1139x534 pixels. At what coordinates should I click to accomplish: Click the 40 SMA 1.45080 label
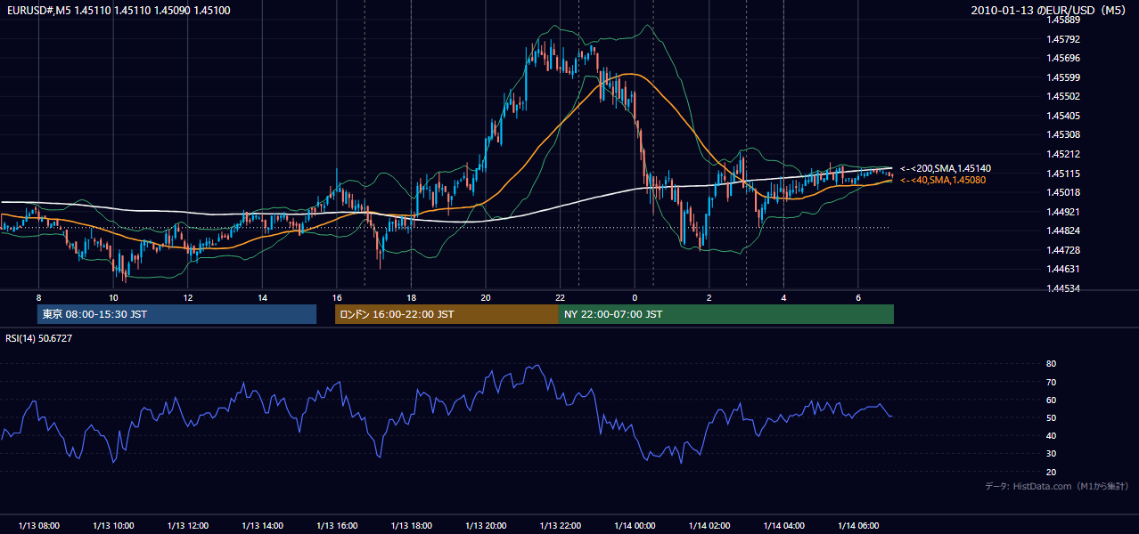coord(943,180)
